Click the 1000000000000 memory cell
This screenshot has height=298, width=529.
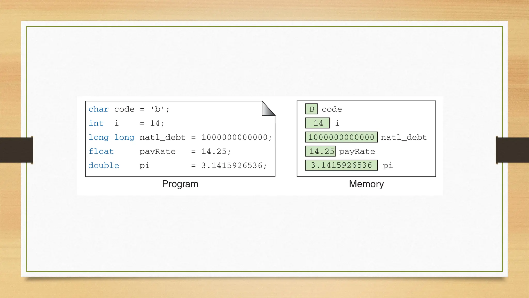[x=341, y=137]
